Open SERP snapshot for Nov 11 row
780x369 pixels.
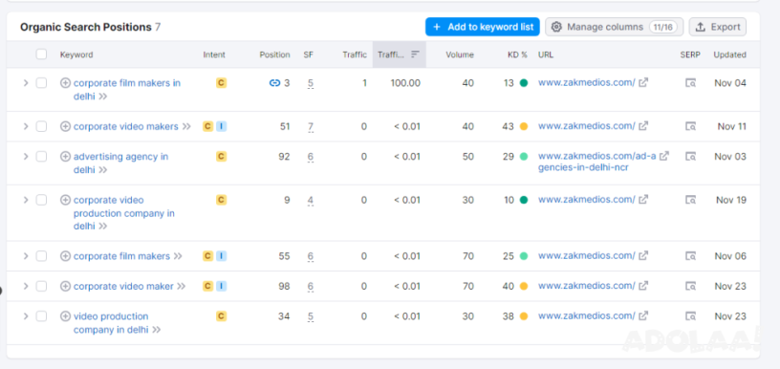pyautogui.click(x=690, y=126)
